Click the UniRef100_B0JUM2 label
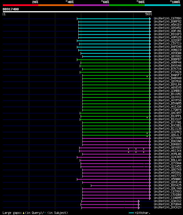The height and width of the screenshot is (215, 183). [x=168, y=94]
